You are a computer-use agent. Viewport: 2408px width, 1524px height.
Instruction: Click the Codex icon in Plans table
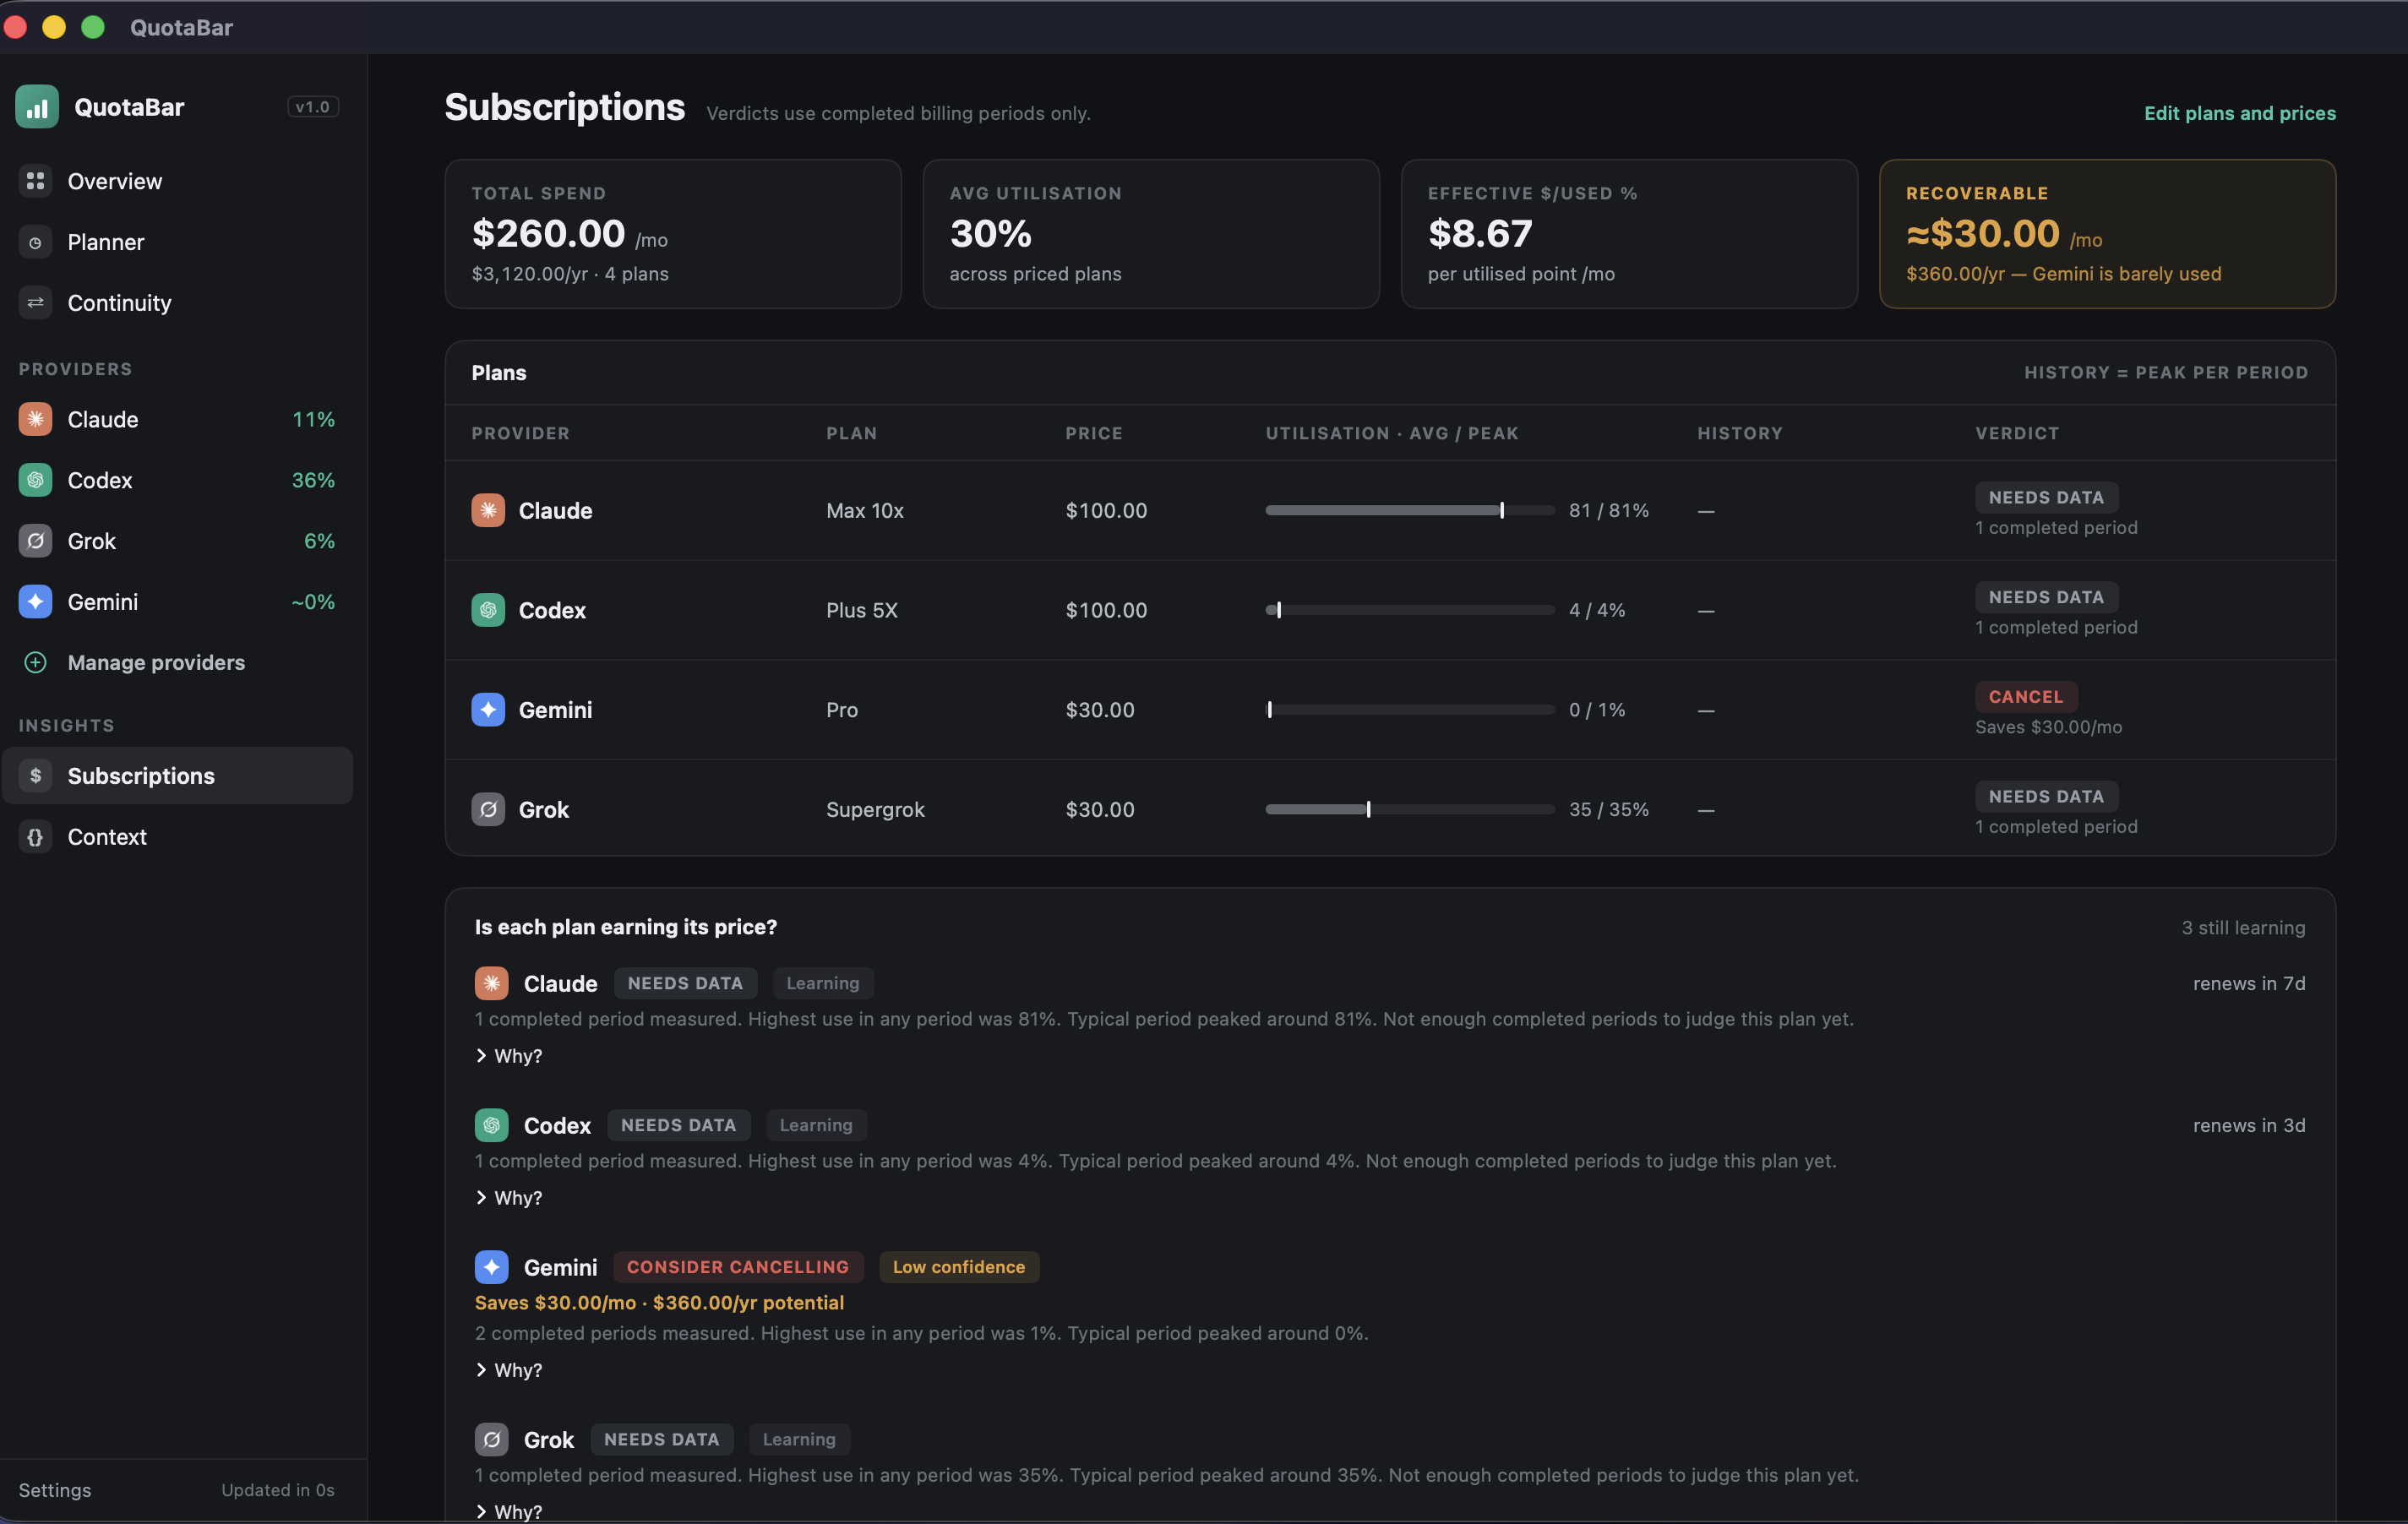coord(488,610)
